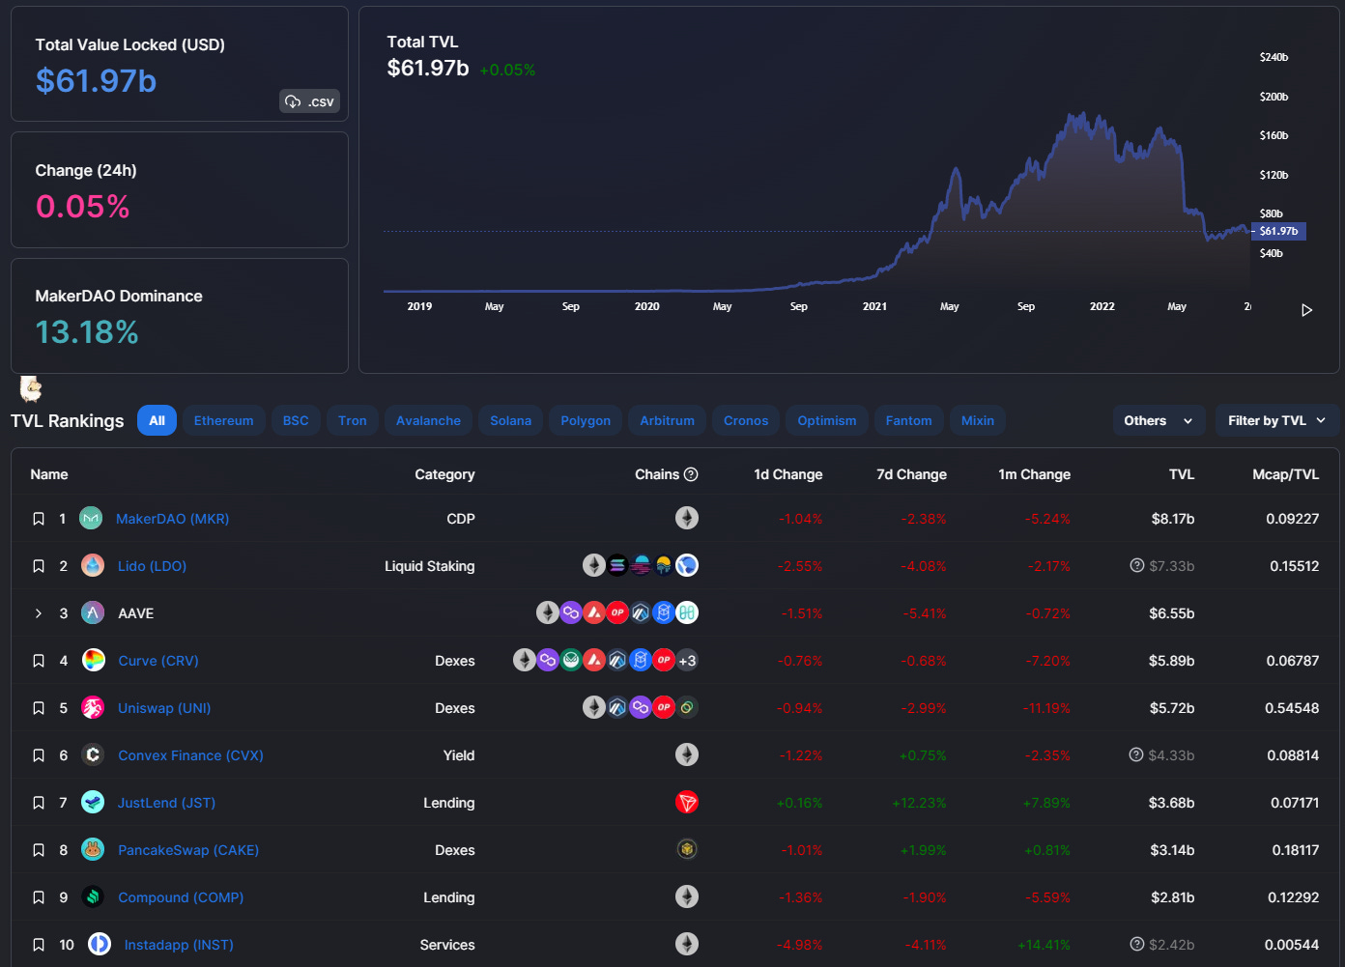The width and height of the screenshot is (1345, 967).
Task: Click the Solana chain icon in Lido row
Action: (617, 565)
